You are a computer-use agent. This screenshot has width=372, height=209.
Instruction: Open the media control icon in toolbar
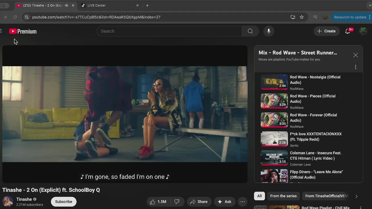315,17
